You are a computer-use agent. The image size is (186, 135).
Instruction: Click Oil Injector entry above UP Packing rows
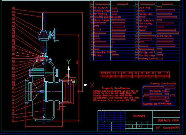point(101,7)
